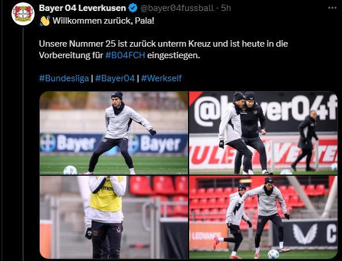Image resolution: width=342 pixels, height=261 pixels.
Task: Visit the @bayer04fussball handle link
Action: 177,8
